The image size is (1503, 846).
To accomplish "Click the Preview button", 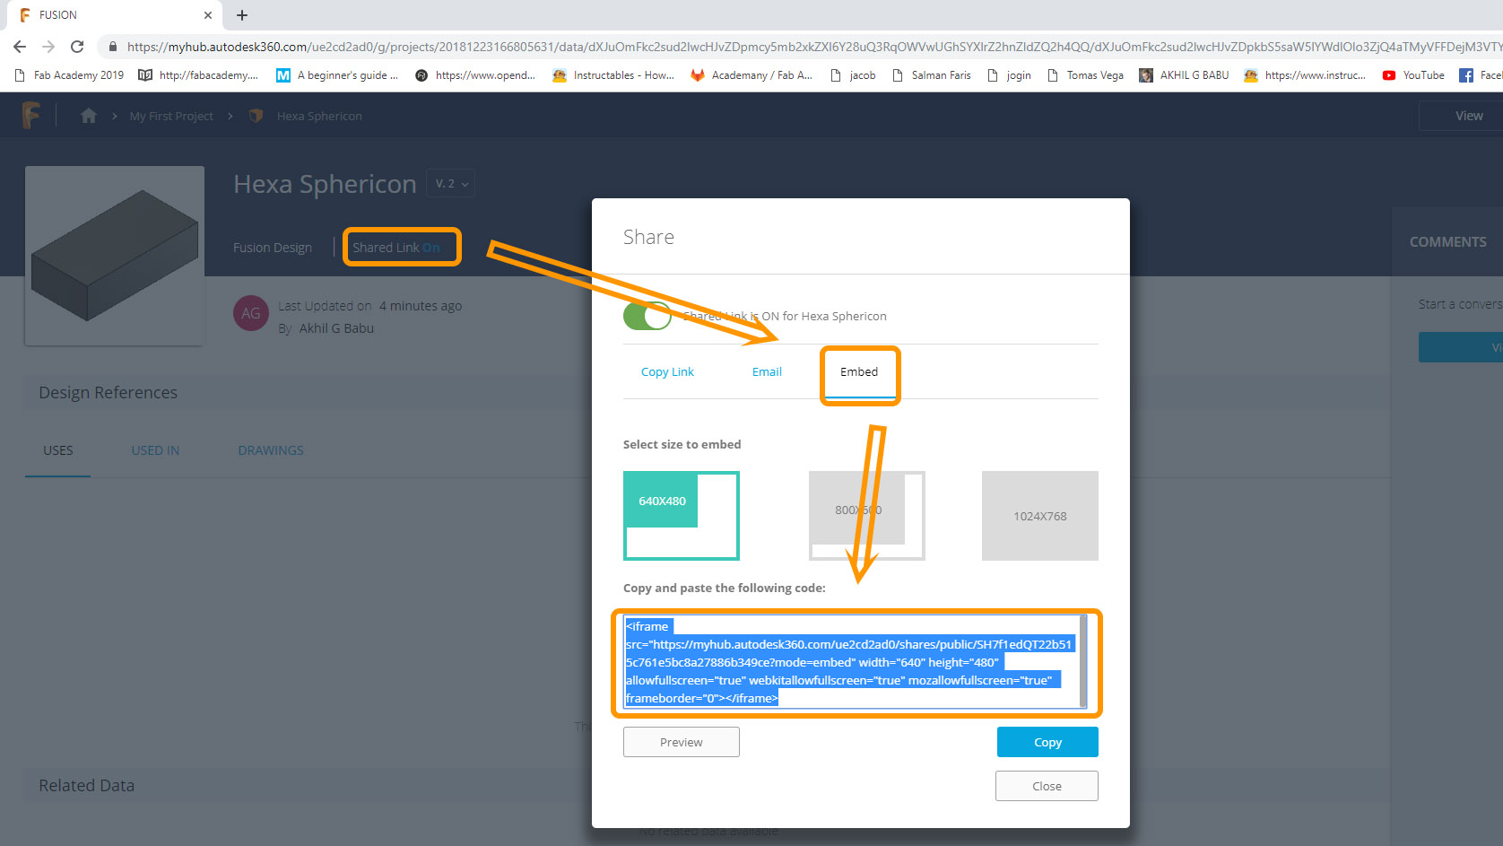I will [x=682, y=742].
